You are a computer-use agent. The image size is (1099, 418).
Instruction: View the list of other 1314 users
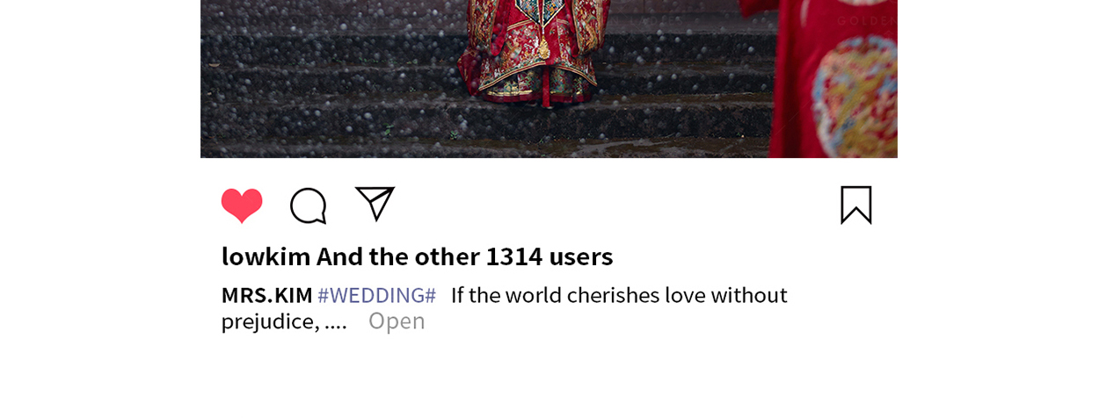point(465,256)
